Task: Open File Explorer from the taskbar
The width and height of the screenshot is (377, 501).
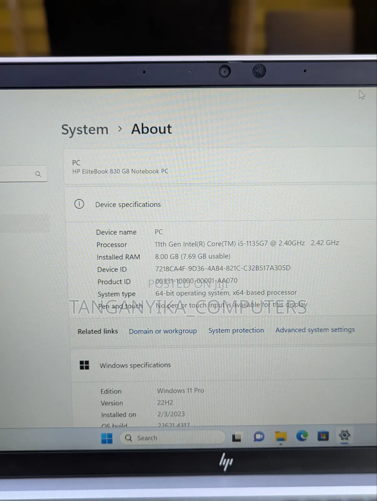Action: pos(280,436)
